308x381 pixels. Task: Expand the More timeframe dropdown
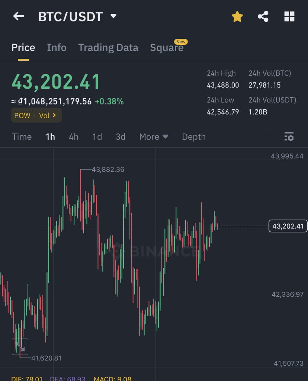(x=154, y=137)
